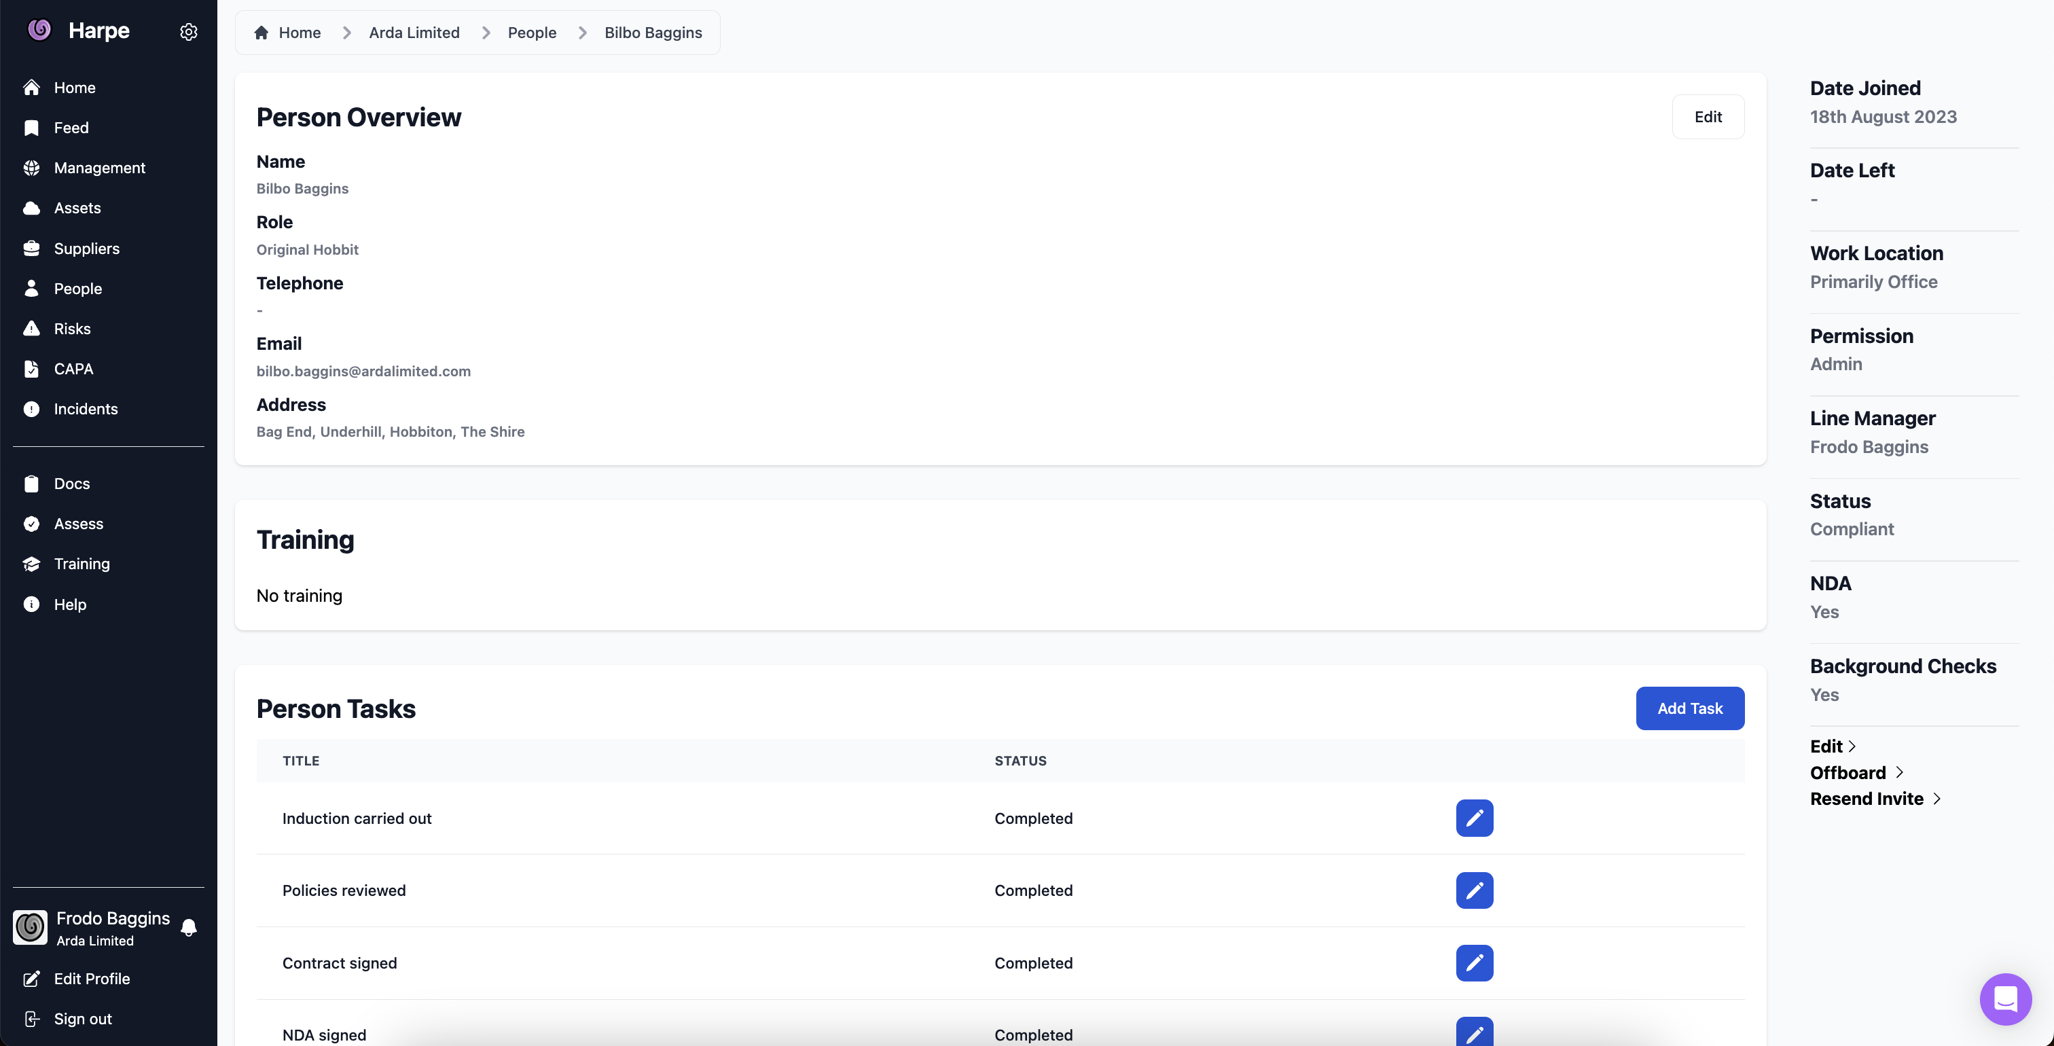
Task: Click Edit button in Person Overview
Action: 1707,118
